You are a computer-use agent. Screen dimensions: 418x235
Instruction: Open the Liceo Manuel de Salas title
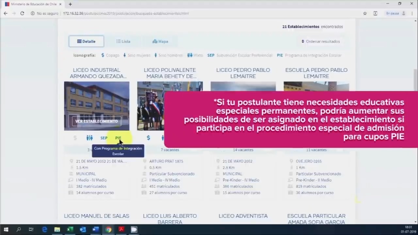coord(97,216)
